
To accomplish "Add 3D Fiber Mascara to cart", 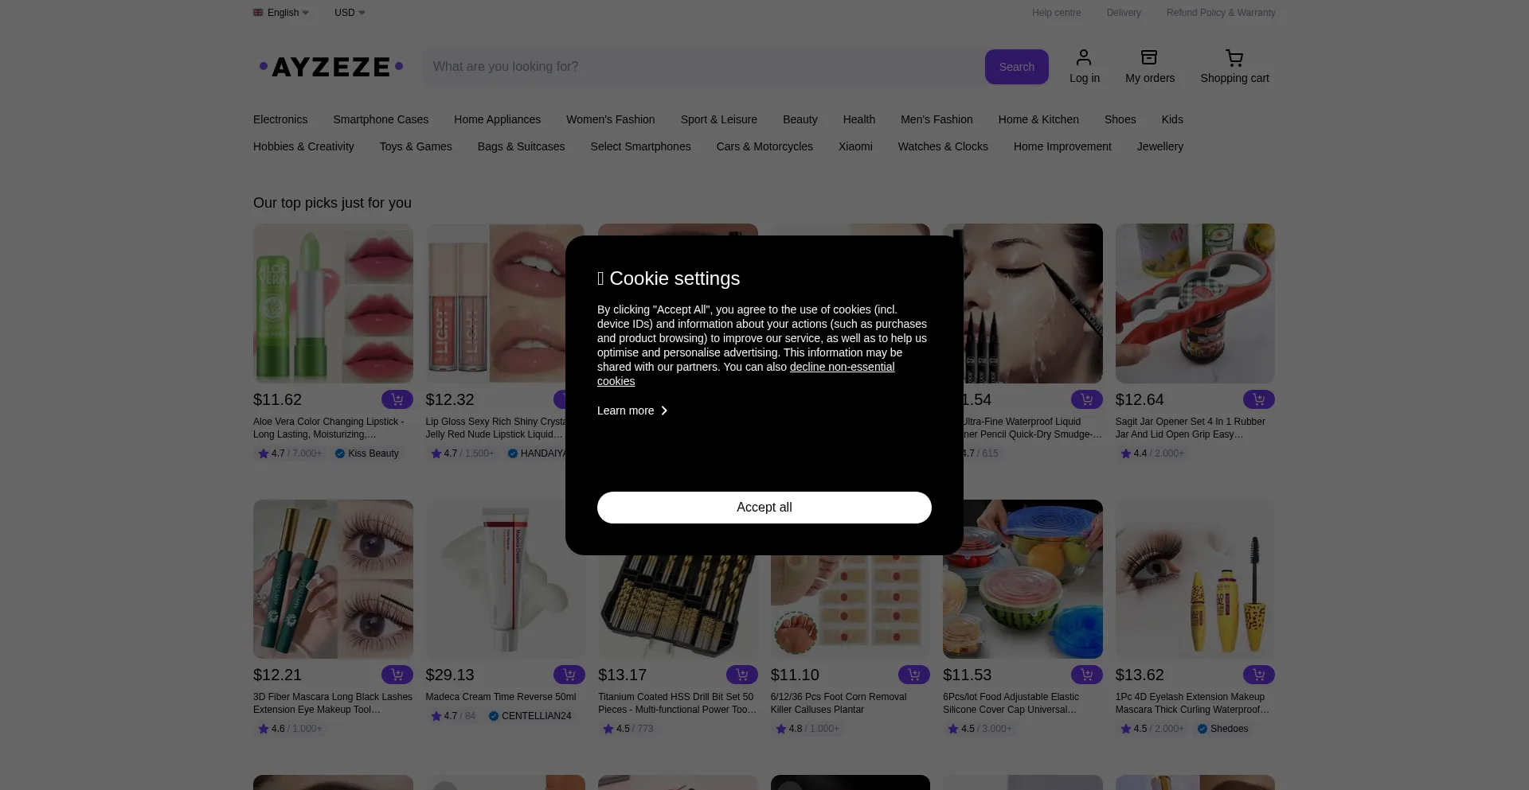I will click(397, 674).
